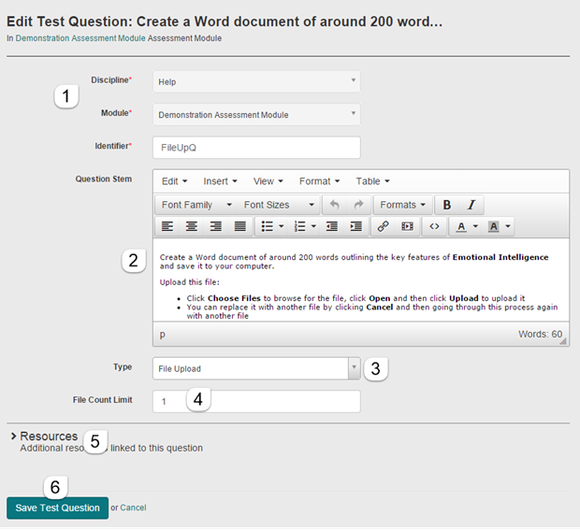Open the text color picker arrow

point(475,226)
